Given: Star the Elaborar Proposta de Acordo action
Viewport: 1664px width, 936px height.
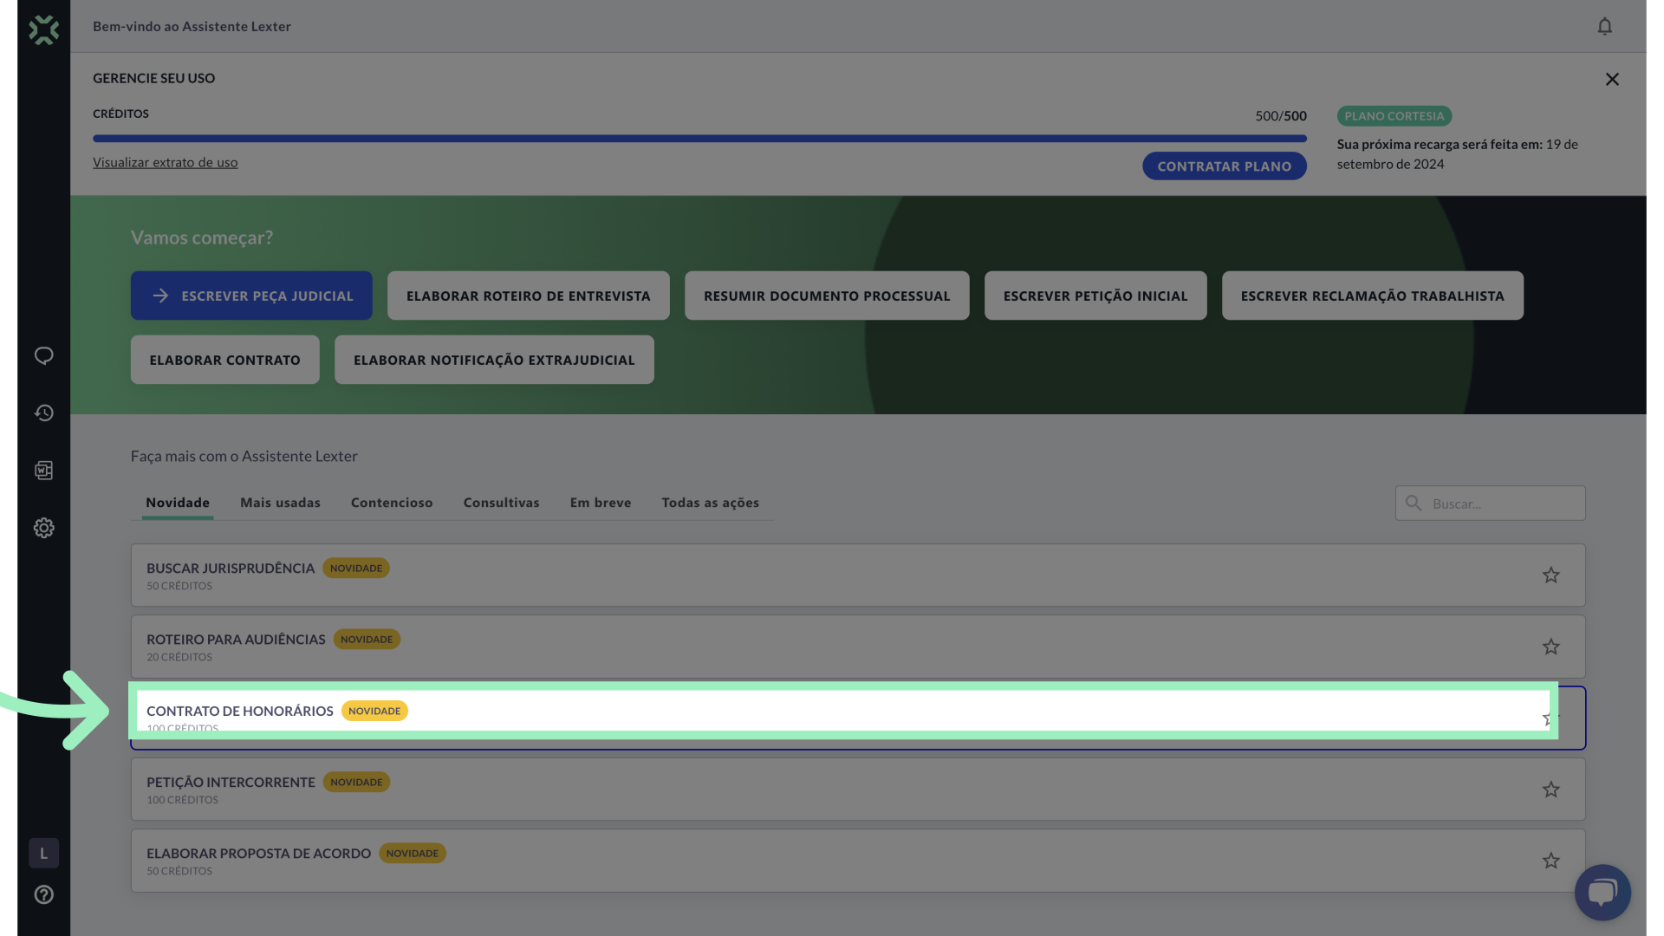Looking at the screenshot, I should coord(1550,861).
